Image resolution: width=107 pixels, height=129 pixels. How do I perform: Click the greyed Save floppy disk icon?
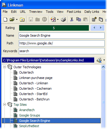tap(31, 19)
